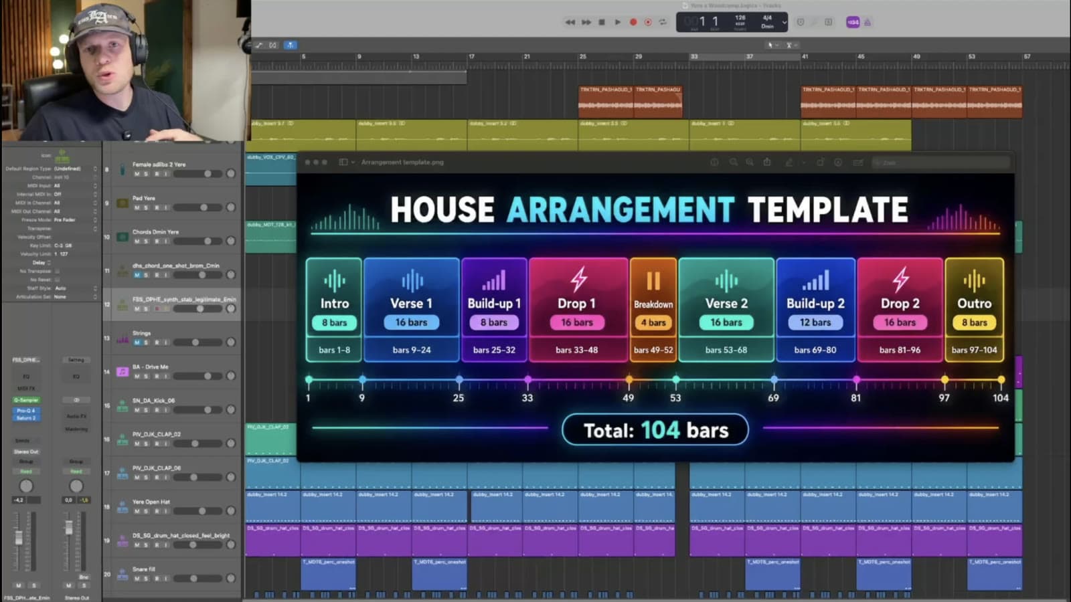Viewport: 1071px width, 602px height.
Task: Click Stereo Out output slot in channel strip
Action: [26, 451]
